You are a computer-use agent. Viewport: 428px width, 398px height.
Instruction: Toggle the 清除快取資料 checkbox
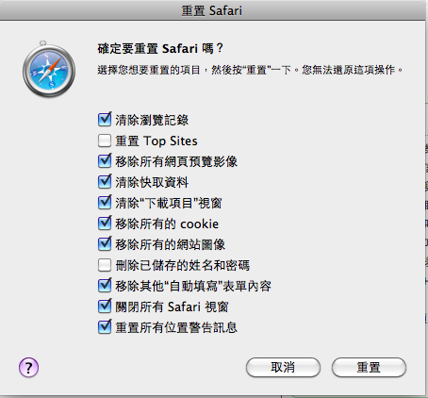pyautogui.click(x=105, y=182)
